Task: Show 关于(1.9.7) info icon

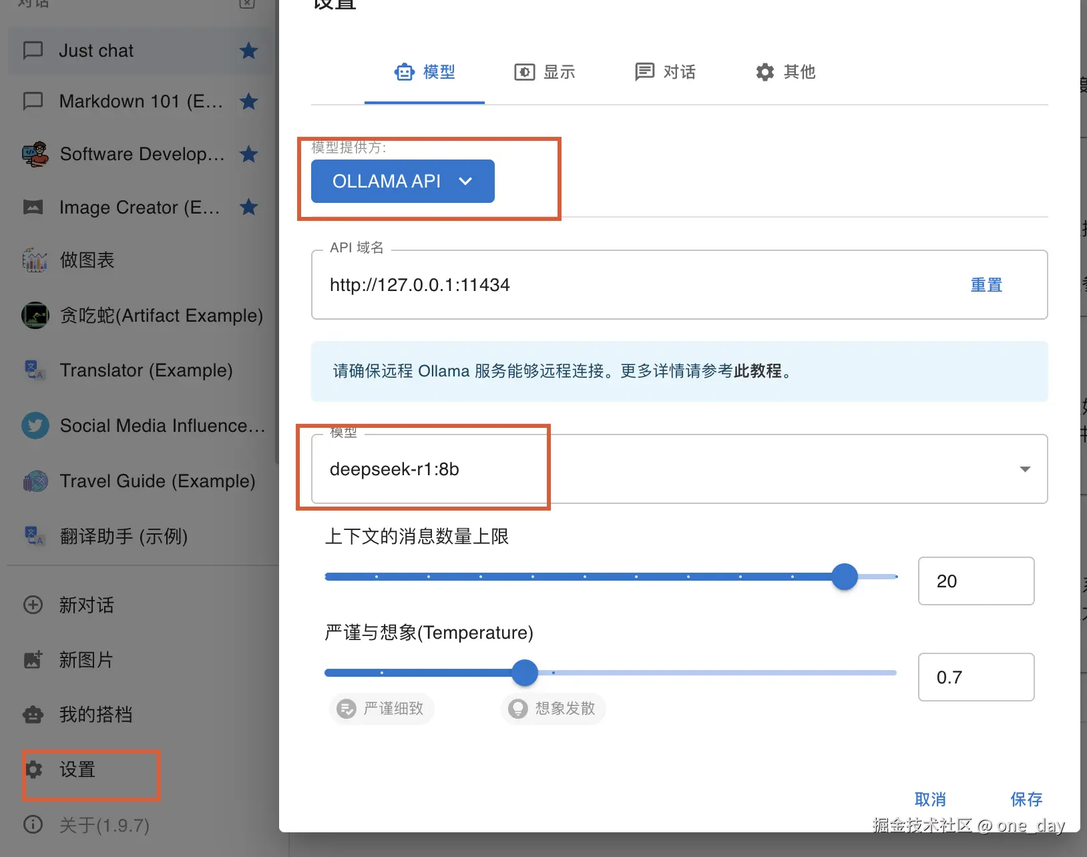Action: tap(33, 825)
